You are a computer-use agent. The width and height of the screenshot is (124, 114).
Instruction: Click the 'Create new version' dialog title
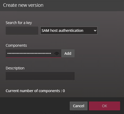click(x=23, y=5)
